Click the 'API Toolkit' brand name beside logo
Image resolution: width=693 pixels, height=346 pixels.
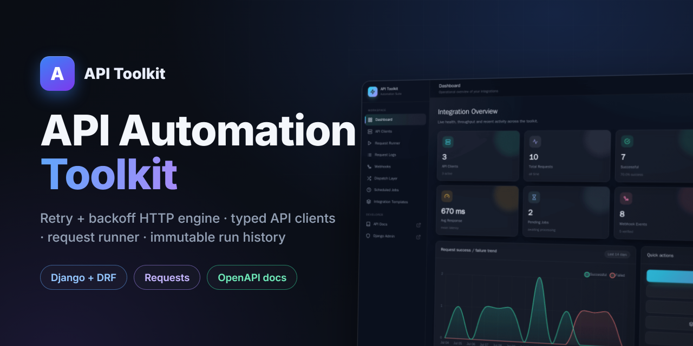[125, 74]
